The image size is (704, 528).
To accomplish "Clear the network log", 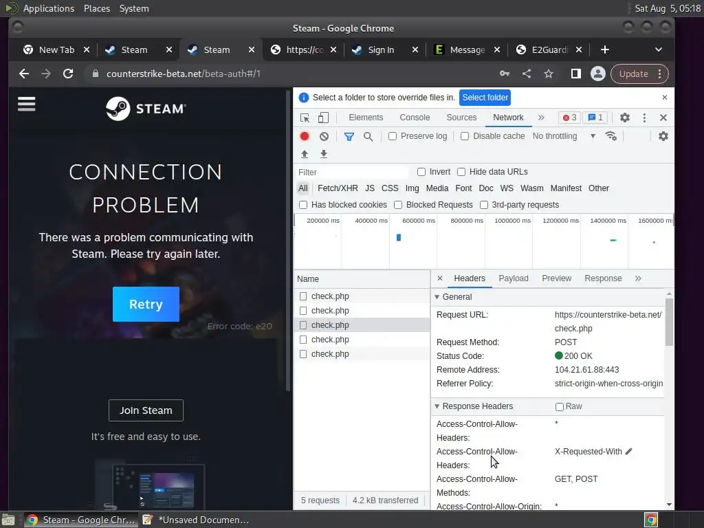I will pos(324,136).
